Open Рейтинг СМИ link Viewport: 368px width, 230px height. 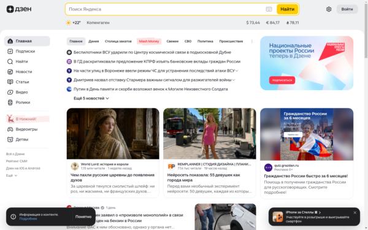pos(17,161)
